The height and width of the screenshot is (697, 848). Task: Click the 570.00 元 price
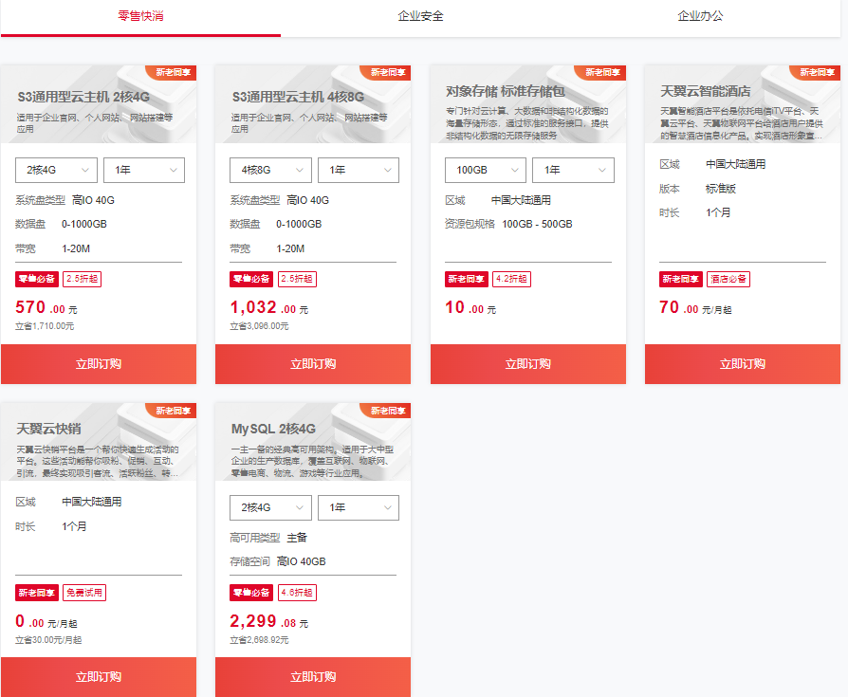[x=46, y=307]
